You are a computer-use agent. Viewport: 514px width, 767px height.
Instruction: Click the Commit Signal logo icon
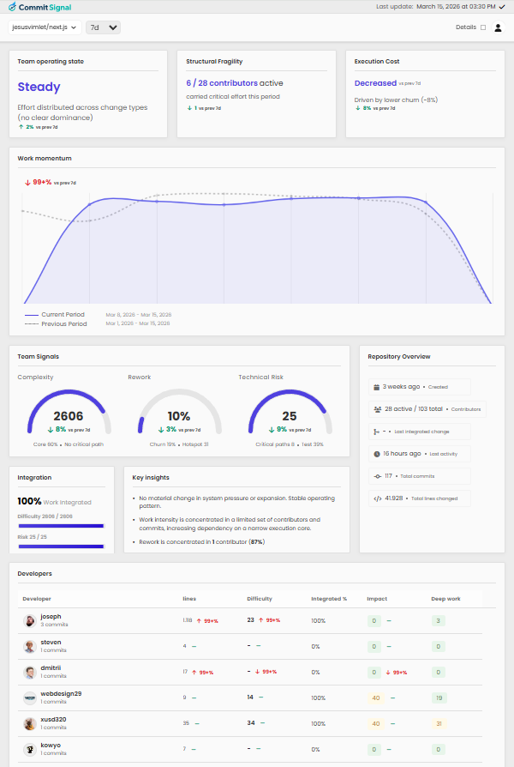[x=12, y=7]
